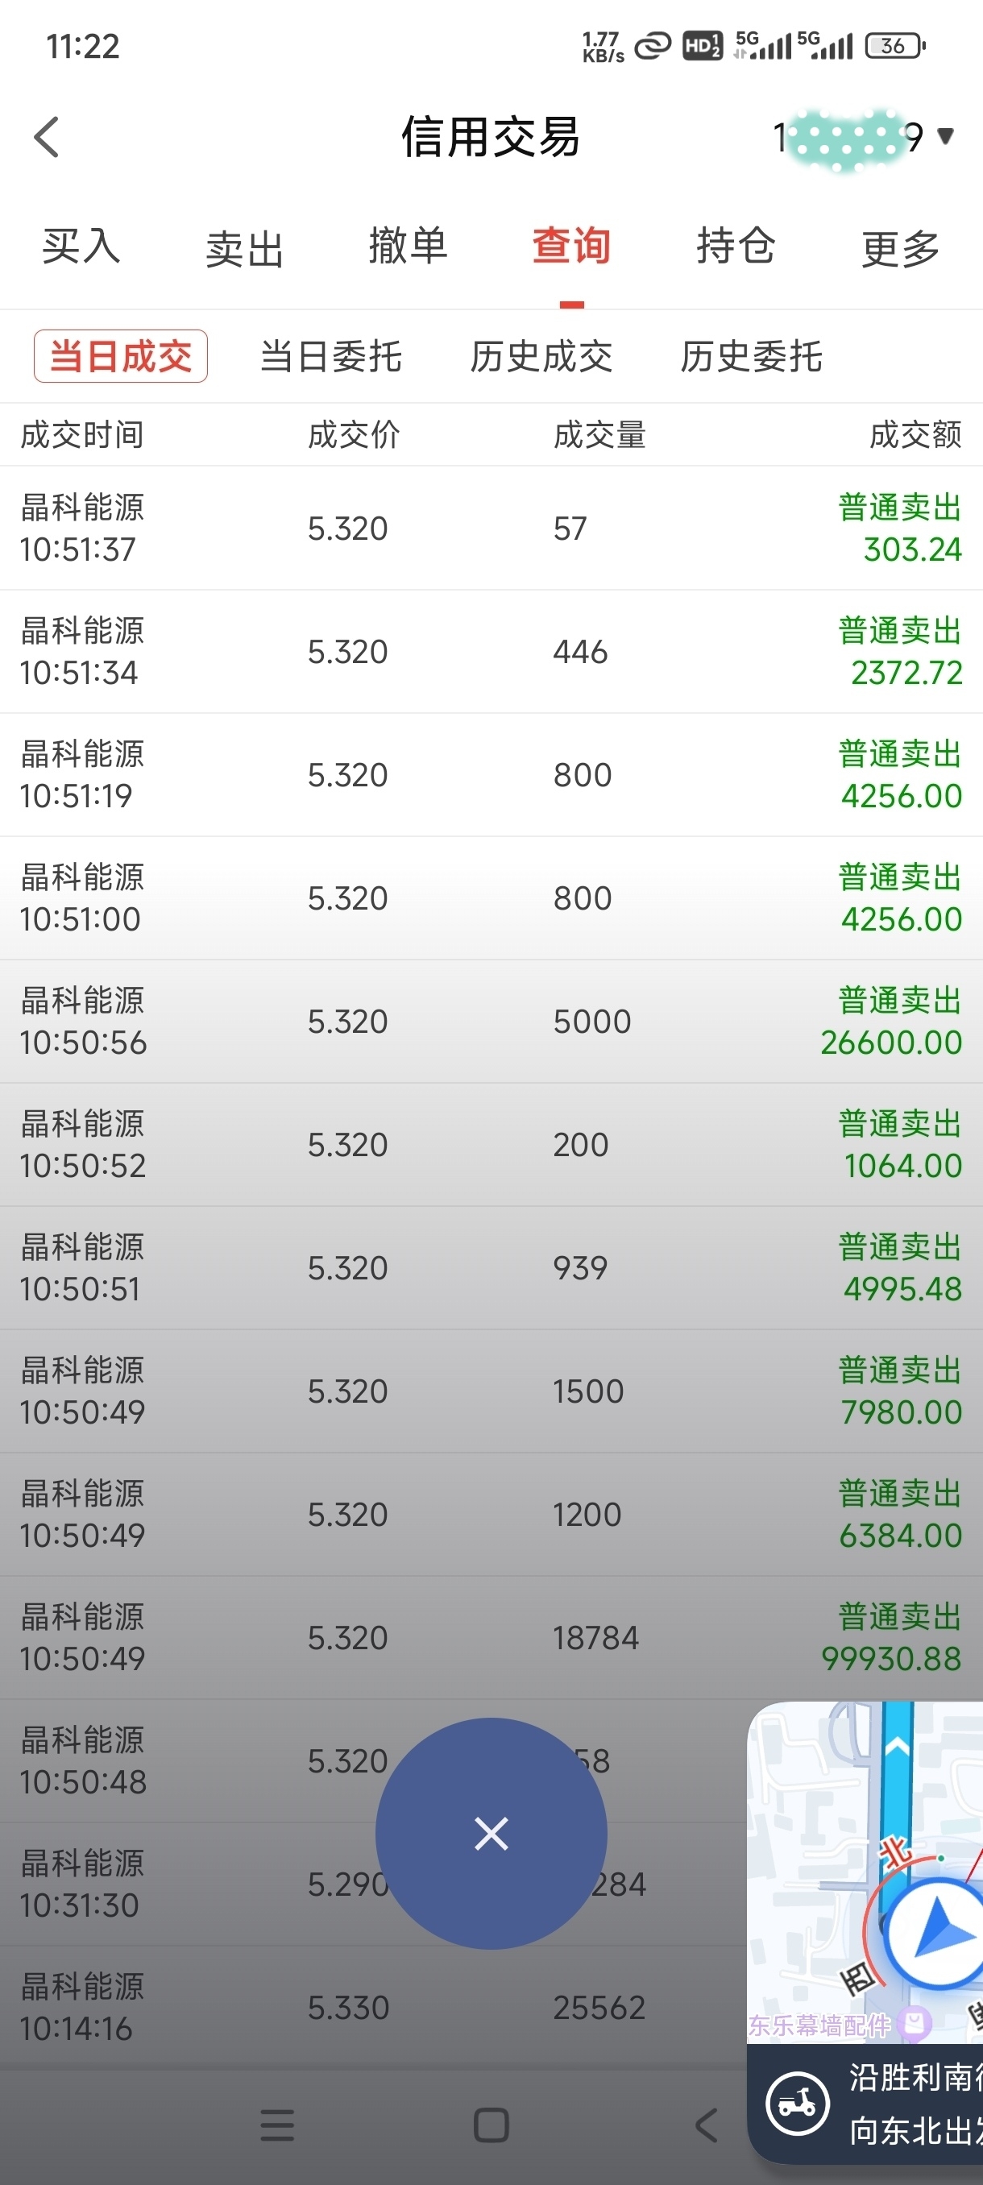This screenshot has height=2185, width=983.
Task: Switch to the 买入 tab
Action: (81, 247)
